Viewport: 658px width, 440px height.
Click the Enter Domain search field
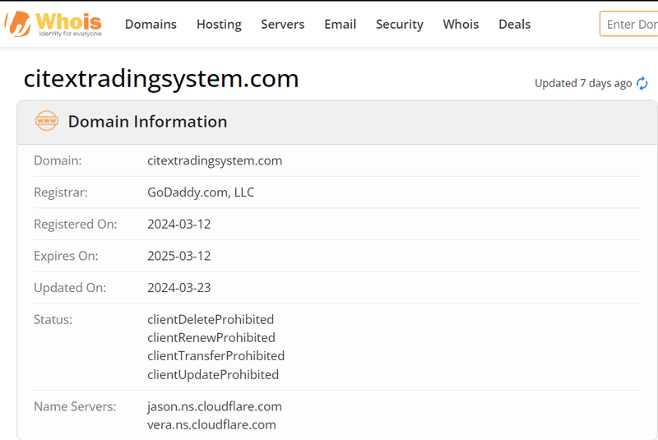(x=628, y=24)
